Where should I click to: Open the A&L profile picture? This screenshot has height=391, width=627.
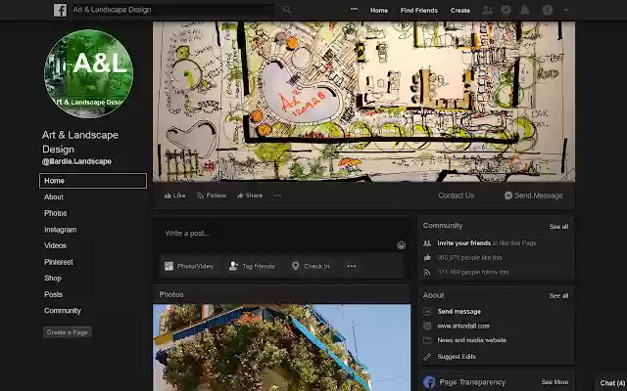[88, 74]
